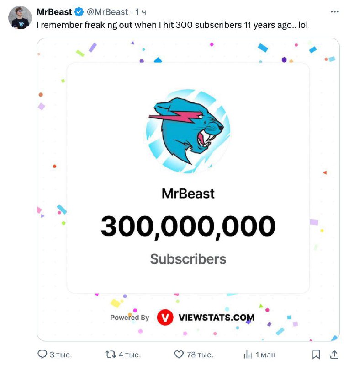Click the MrBeast display name
This screenshot has width=349, height=366.
pyautogui.click(x=54, y=12)
